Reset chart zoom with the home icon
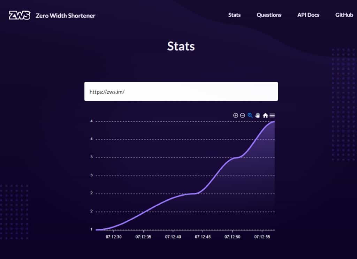Screen dimensions: 357x259 pyautogui.click(x=265, y=115)
